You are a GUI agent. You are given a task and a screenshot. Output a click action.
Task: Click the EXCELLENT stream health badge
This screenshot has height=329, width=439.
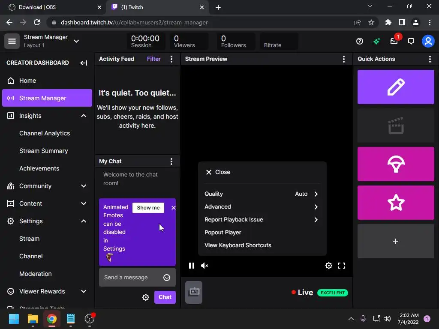coord(332,293)
